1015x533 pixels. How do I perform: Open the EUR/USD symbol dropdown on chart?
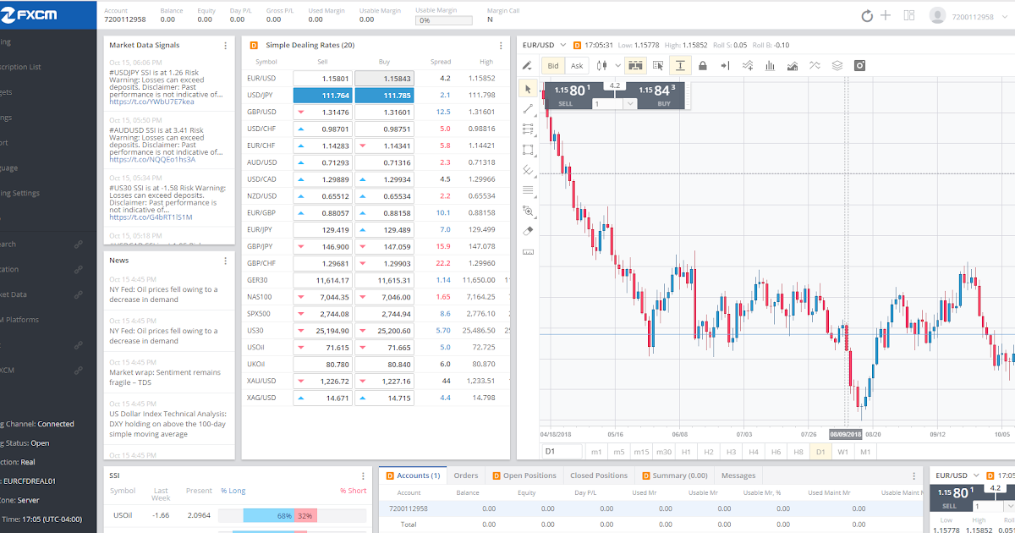[x=543, y=45]
